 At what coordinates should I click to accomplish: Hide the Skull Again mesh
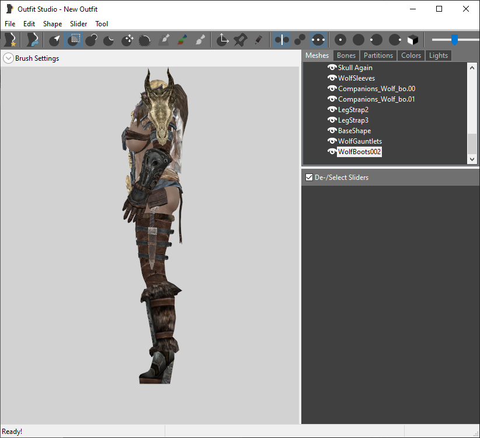(332, 67)
